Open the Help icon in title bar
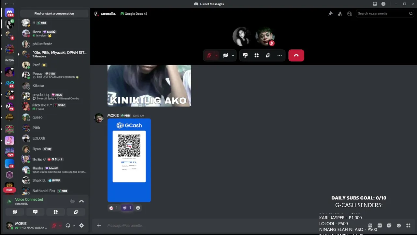The width and height of the screenshot is (417, 235). click(383, 4)
